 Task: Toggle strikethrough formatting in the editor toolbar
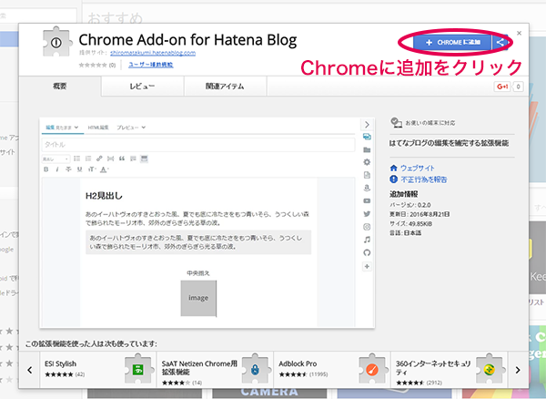tap(68, 169)
